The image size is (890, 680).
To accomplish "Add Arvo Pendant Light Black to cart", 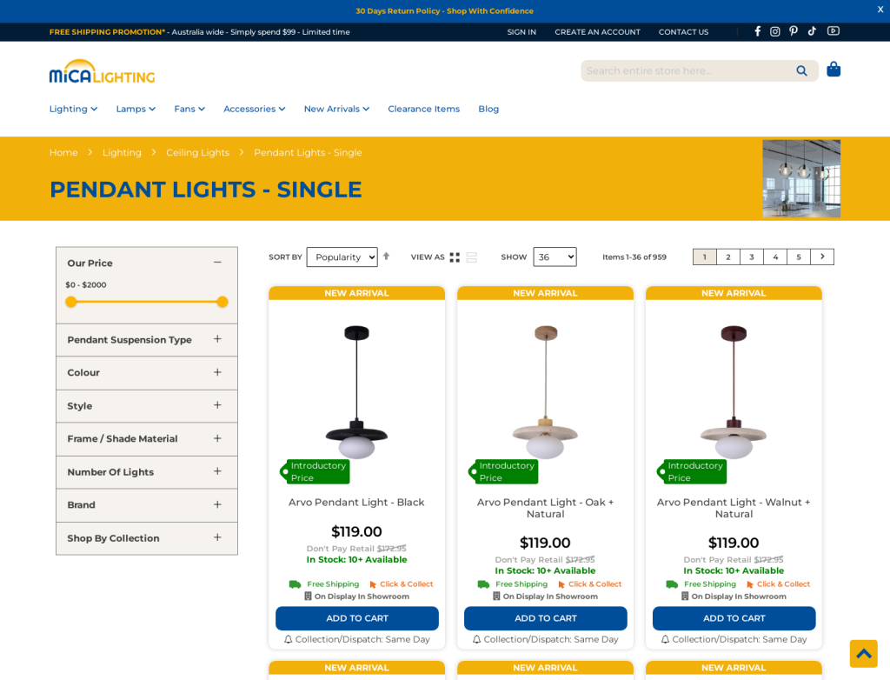I will pos(357,618).
